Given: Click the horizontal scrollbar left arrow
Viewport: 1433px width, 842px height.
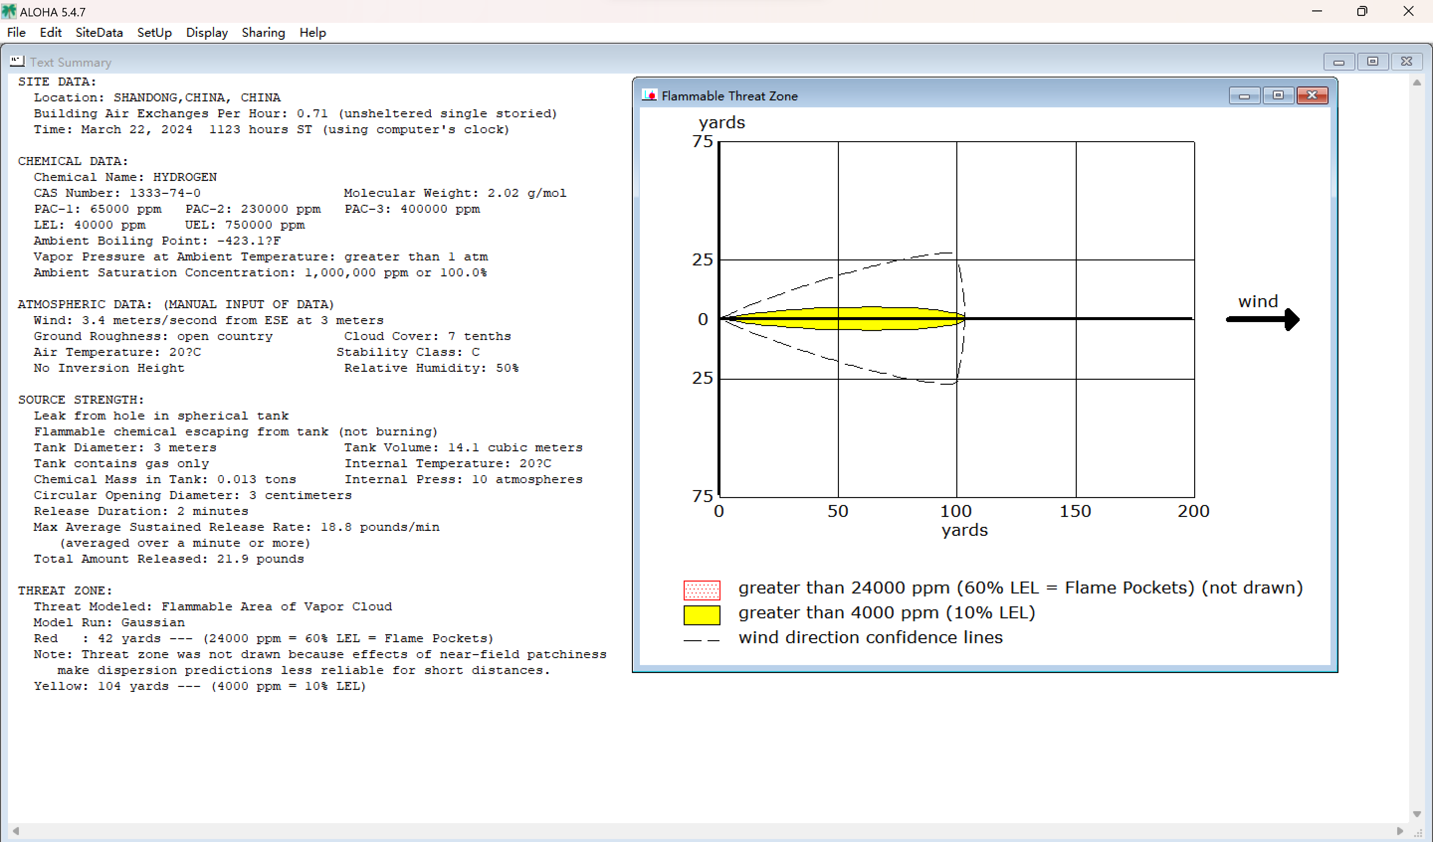Looking at the screenshot, I should 16,831.
